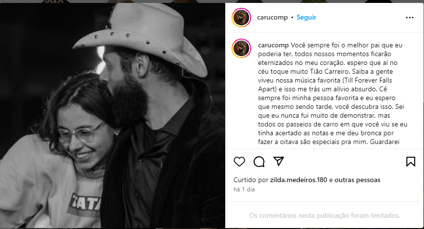Click carucomp's avatar beside the caption
Image resolution: width=424 pixels, height=229 pixels.
[241, 48]
